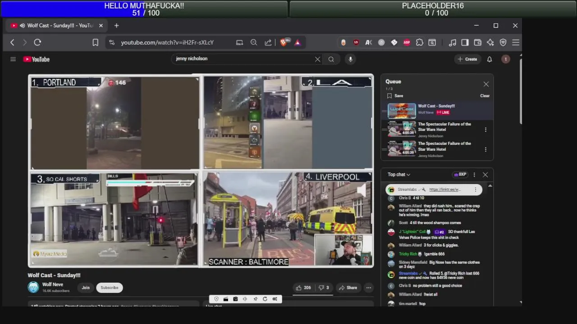
Task: Dislike the video
Action: [324, 288]
